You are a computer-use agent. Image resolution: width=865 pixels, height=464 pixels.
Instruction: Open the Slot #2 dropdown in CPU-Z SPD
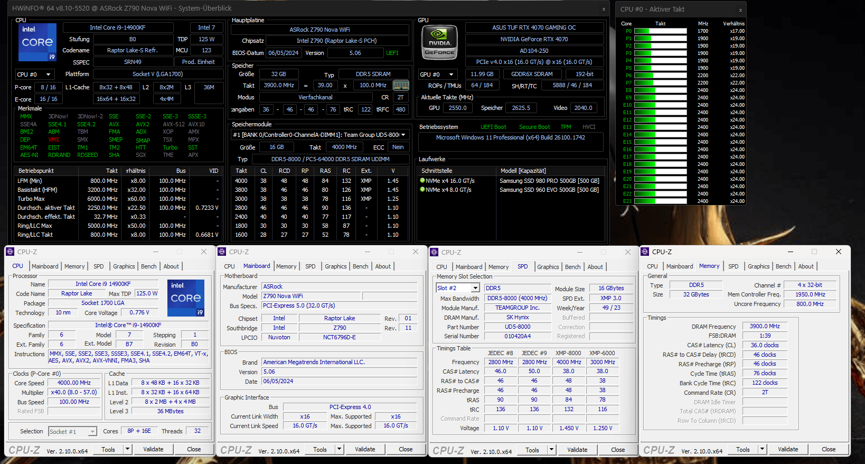[475, 288]
